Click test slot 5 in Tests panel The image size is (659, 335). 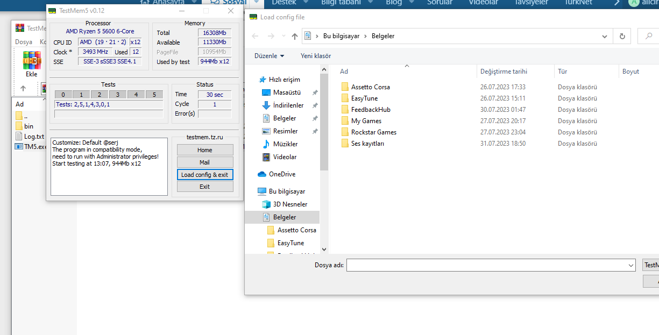click(154, 95)
